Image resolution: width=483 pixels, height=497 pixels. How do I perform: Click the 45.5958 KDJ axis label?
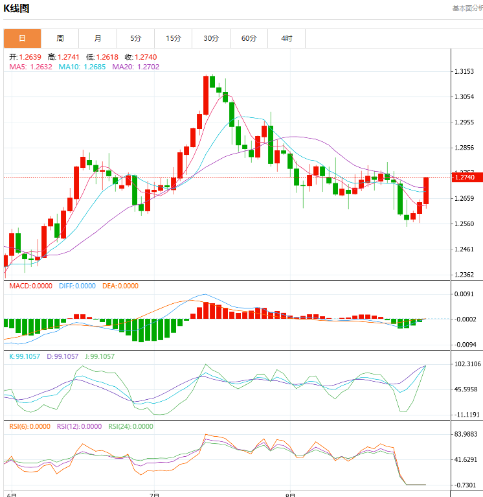pyautogui.click(x=466, y=389)
